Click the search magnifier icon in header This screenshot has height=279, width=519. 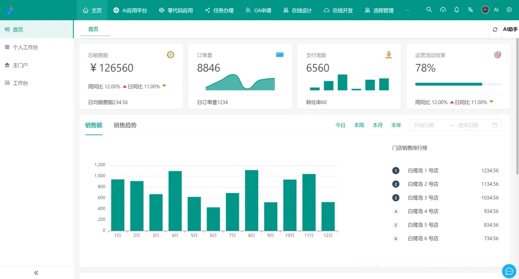(x=429, y=10)
